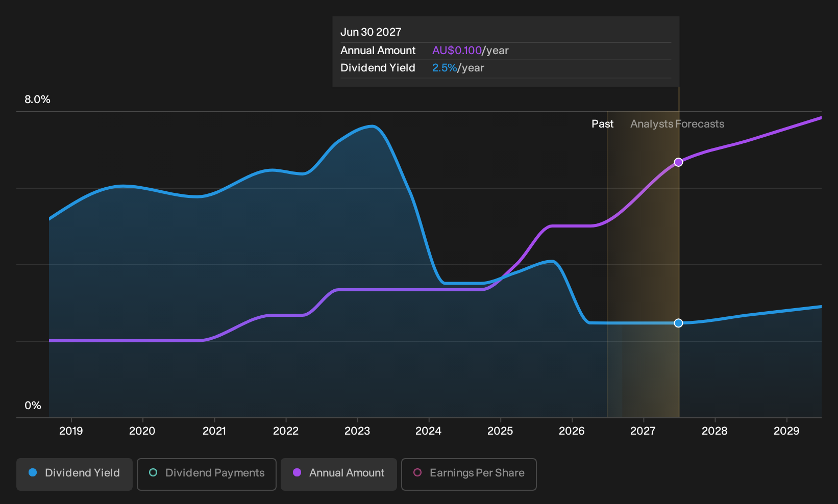Screen dimensions: 838x504
Task: Select the blue Dividend Yield data point marker
Action: (678, 323)
